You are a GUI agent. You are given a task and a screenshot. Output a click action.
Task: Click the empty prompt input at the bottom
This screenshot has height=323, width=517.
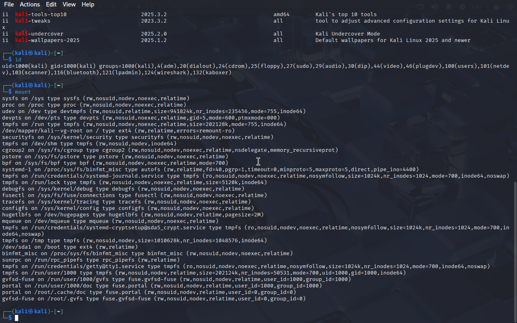(x=17, y=318)
